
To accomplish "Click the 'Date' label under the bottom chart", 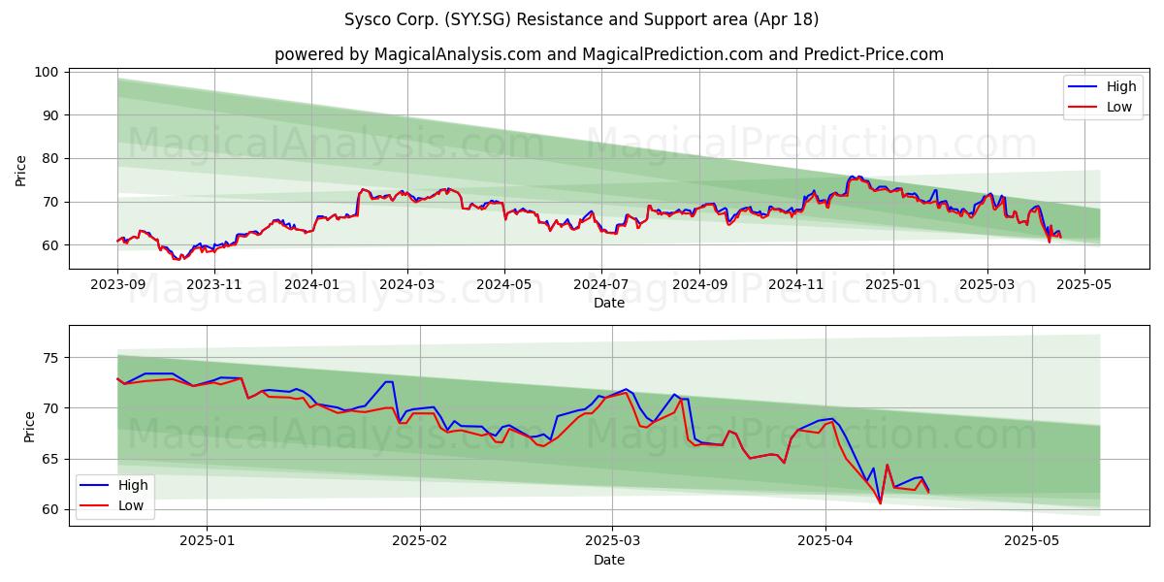I will pyautogui.click(x=609, y=561).
